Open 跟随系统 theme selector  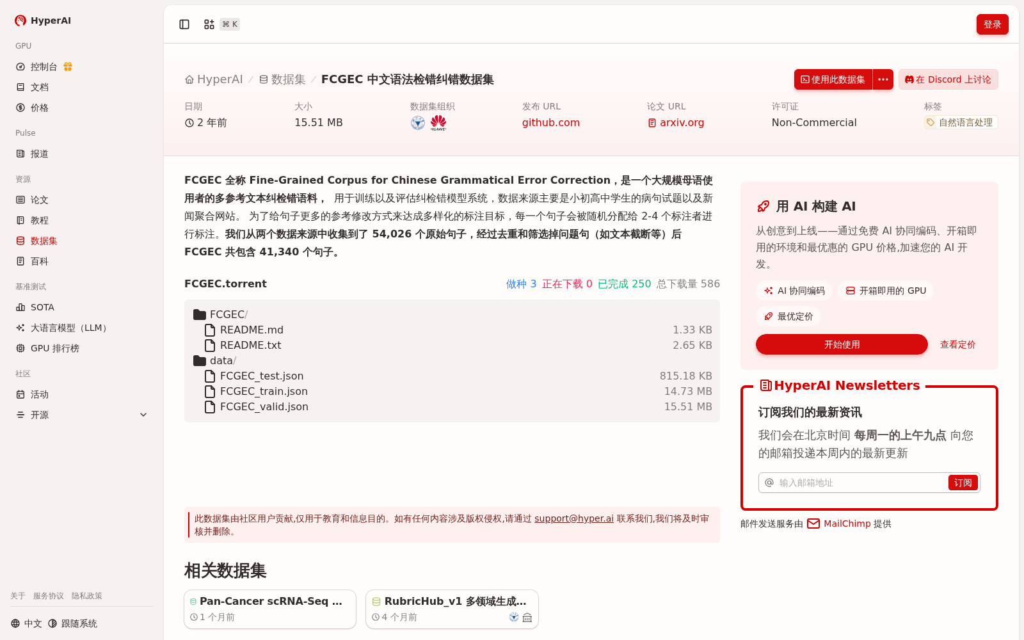coord(72,623)
